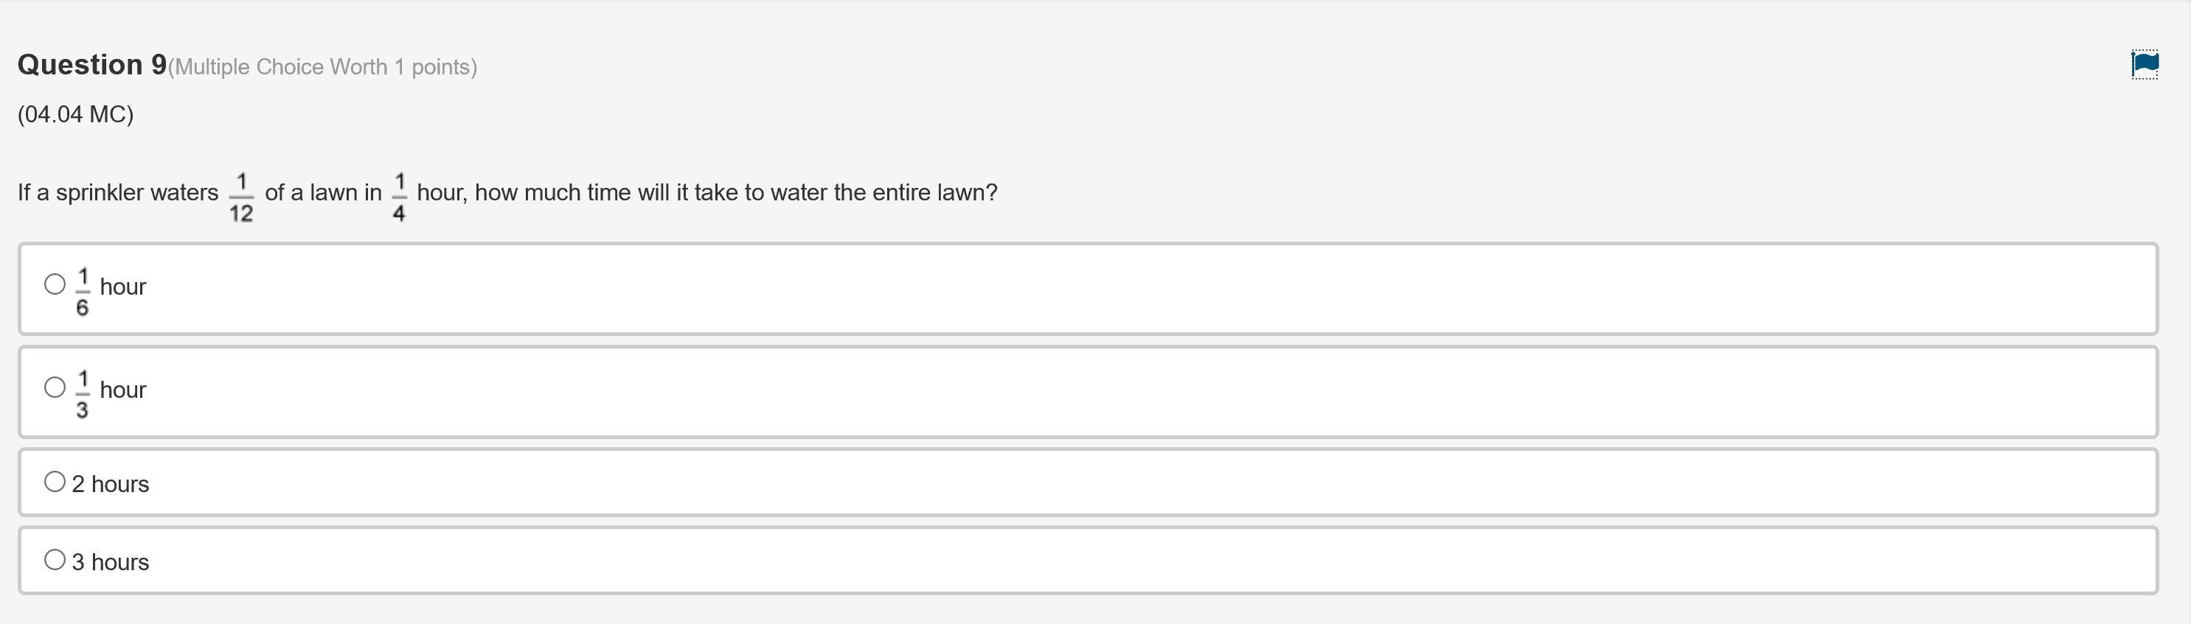
Task: Click the "(04.04 MC)" code label
Action: click(x=76, y=114)
